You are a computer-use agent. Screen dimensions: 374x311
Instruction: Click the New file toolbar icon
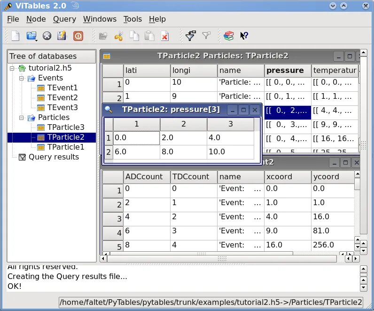click(16, 36)
